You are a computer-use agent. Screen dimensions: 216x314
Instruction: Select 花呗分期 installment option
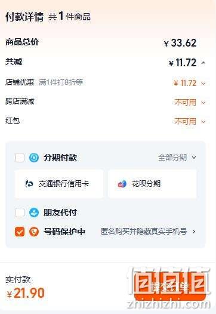tap(152, 184)
